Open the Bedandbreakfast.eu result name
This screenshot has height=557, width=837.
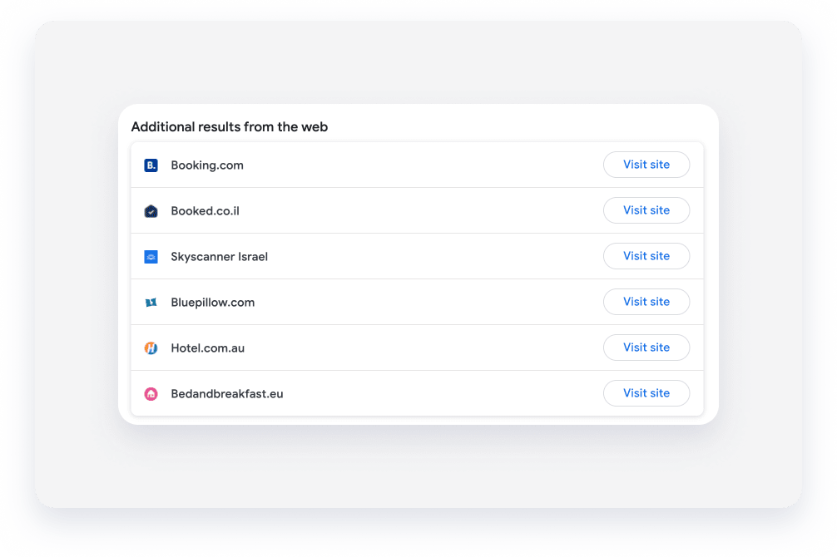[x=227, y=394]
